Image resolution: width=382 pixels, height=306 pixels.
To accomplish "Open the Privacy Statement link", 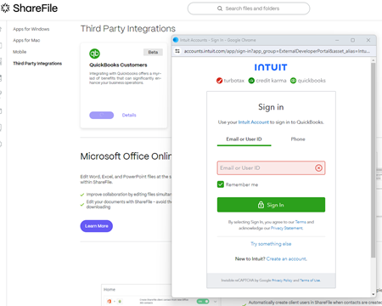I will pos(287,228).
